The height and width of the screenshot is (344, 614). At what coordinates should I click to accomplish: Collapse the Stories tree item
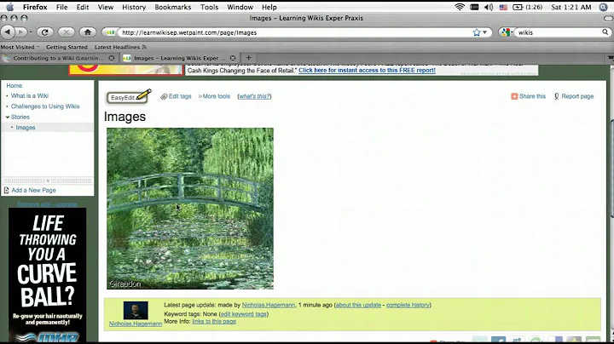coord(8,117)
